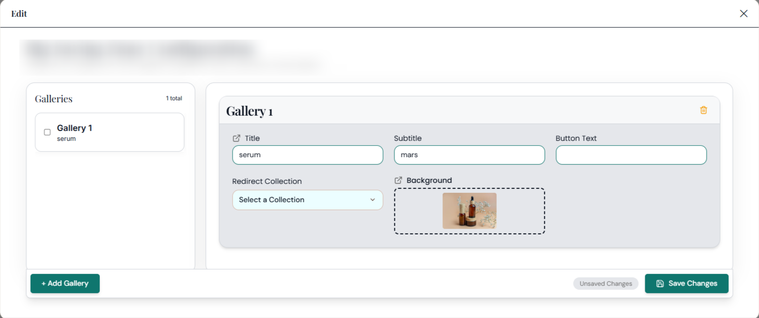Image resolution: width=759 pixels, height=318 pixels.
Task: Click the save disk icon on Save Changes
Action: [661, 283]
